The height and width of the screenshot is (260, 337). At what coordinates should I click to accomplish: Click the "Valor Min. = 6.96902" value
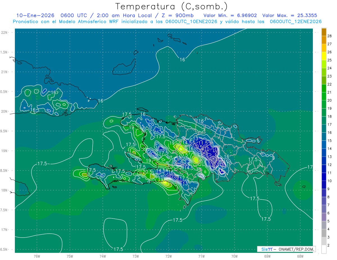click(230, 15)
